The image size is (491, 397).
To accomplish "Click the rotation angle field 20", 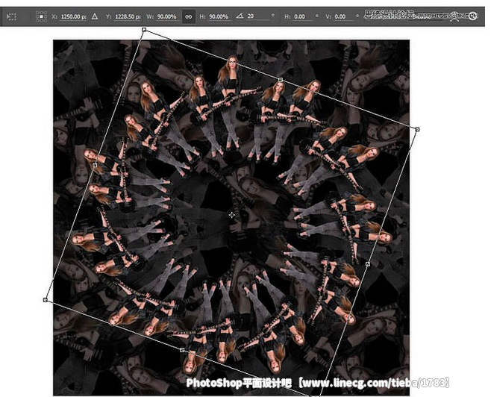I will pyautogui.click(x=258, y=16).
